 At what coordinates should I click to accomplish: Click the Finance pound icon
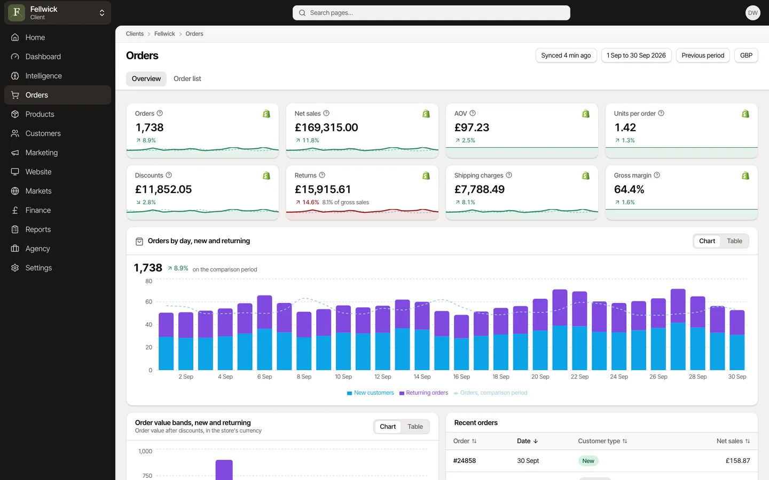[15, 210]
